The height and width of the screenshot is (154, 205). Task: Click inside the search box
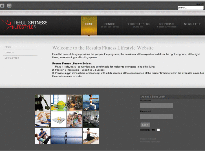[x=190, y=8]
